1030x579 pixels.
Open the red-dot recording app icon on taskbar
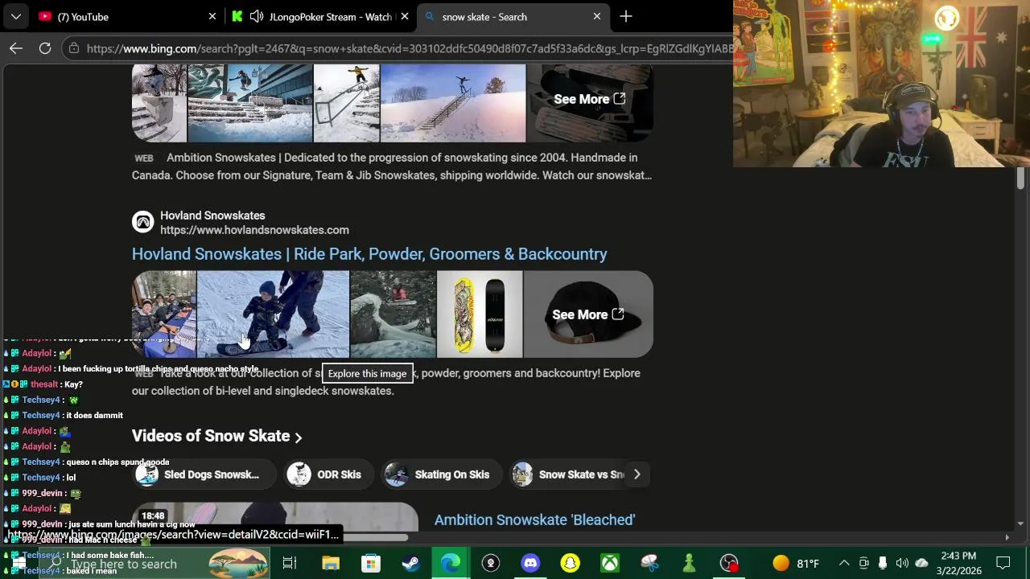[729, 563]
